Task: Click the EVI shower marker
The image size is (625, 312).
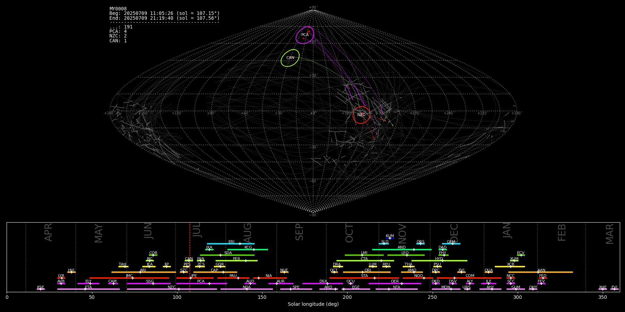Action: pyautogui.click(x=615, y=289)
